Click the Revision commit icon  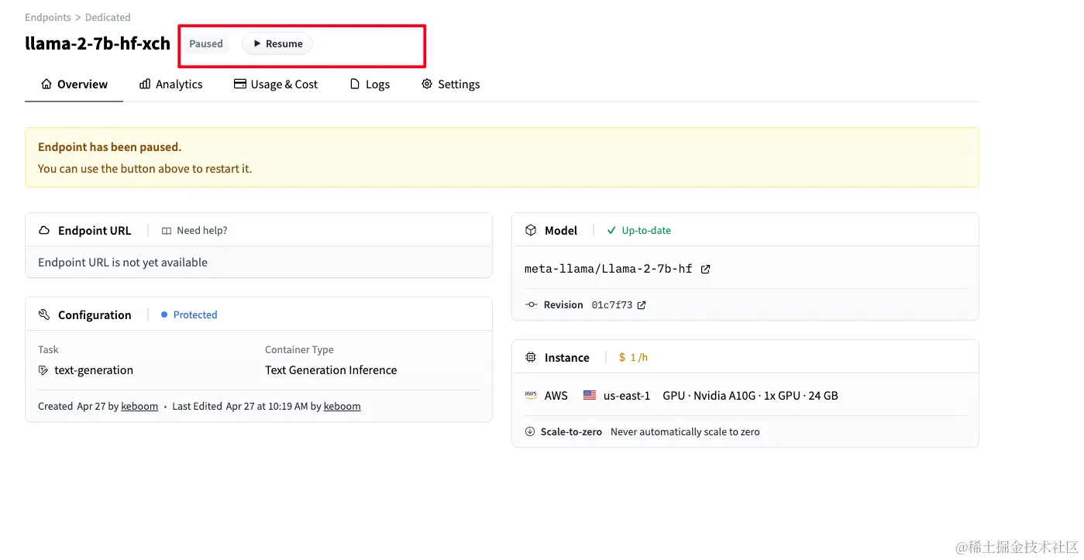click(531, 305)
